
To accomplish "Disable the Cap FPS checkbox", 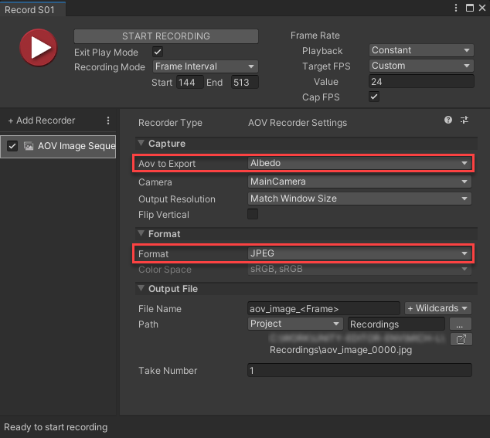I will click(374, 97).
